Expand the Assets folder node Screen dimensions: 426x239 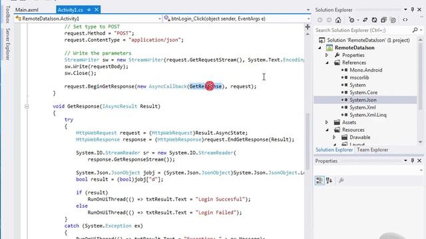pyautogui.click(x=327, y=122)
